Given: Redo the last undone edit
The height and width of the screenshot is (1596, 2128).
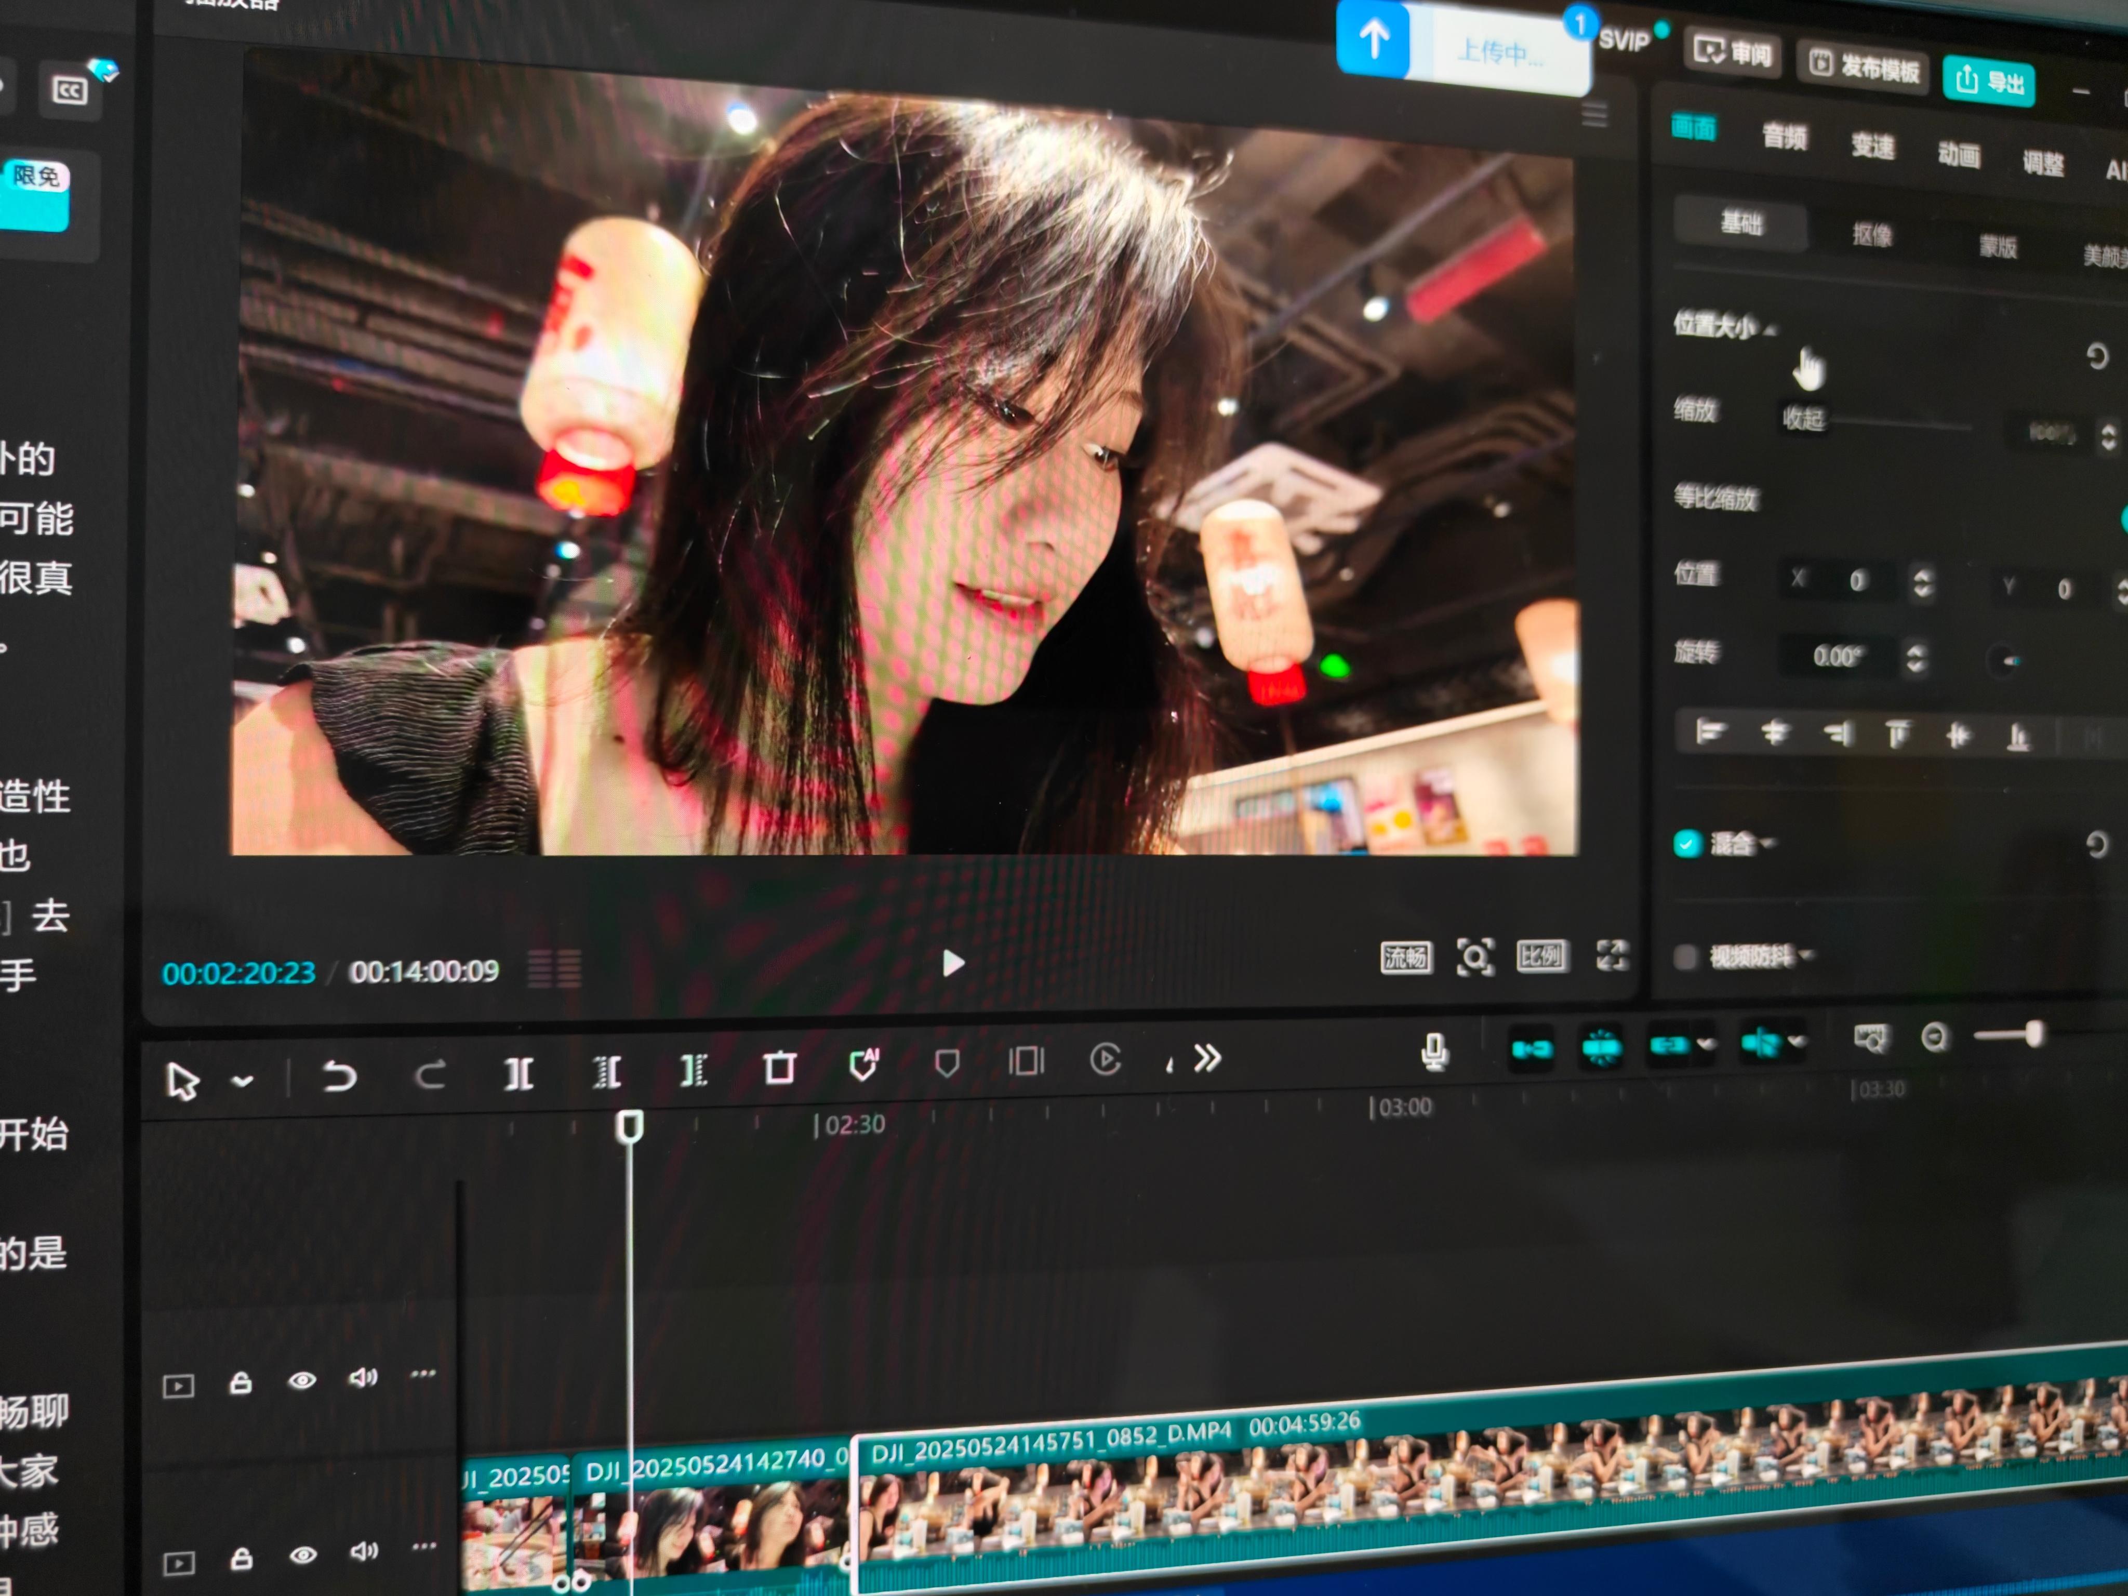Looking at the screenshot, I should (429, 1074).
